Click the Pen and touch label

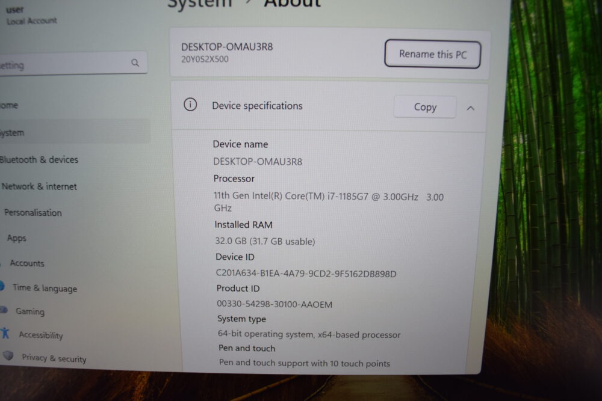[247, 348]
